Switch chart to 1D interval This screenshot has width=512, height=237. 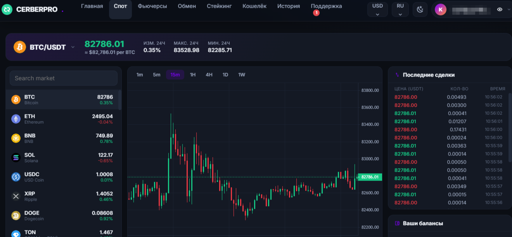click(x=225, y=75)
